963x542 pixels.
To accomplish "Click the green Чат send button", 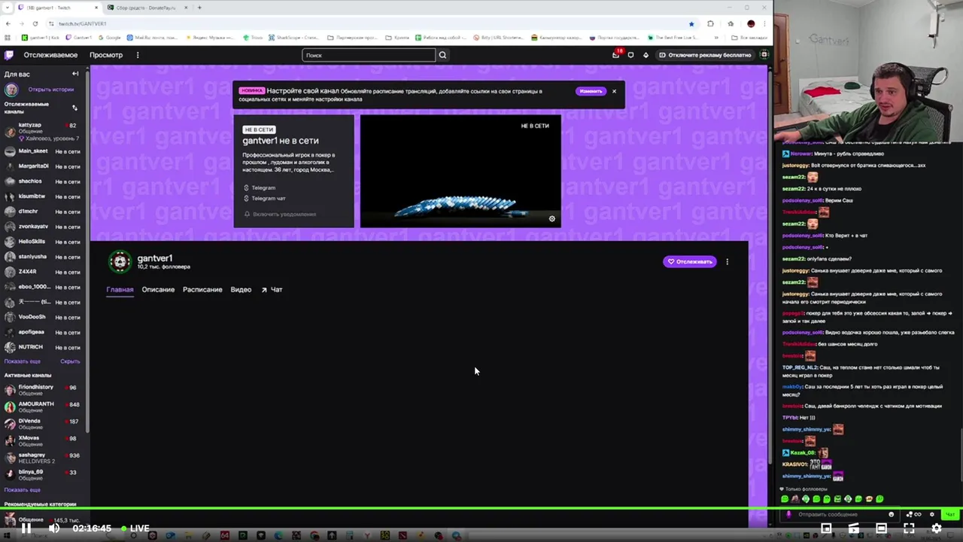I will click(950, 514).
